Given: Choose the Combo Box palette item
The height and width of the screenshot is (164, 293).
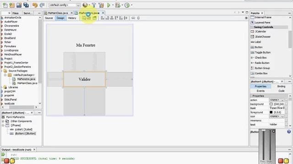Looking at the screenshot, I should (261, 73).
